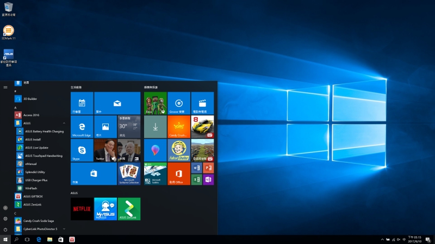Launch Excel from the small tile
435x244 pixels.
pos(197,179)
